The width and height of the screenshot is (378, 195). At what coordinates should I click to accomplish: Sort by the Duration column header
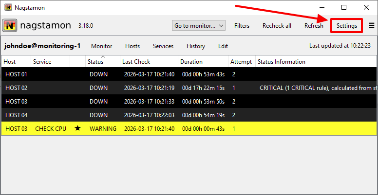point(191,62)
